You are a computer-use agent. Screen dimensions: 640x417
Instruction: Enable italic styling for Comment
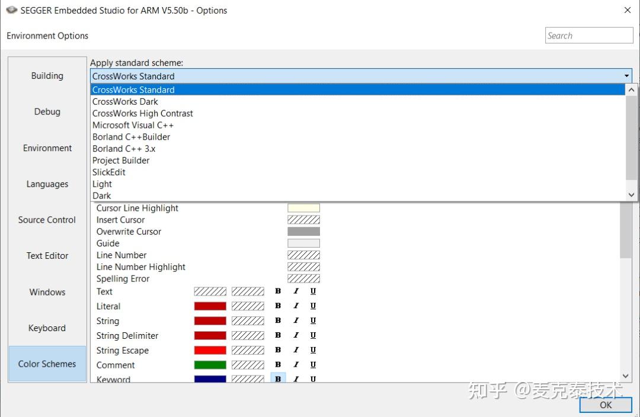[x=296, y=364]
